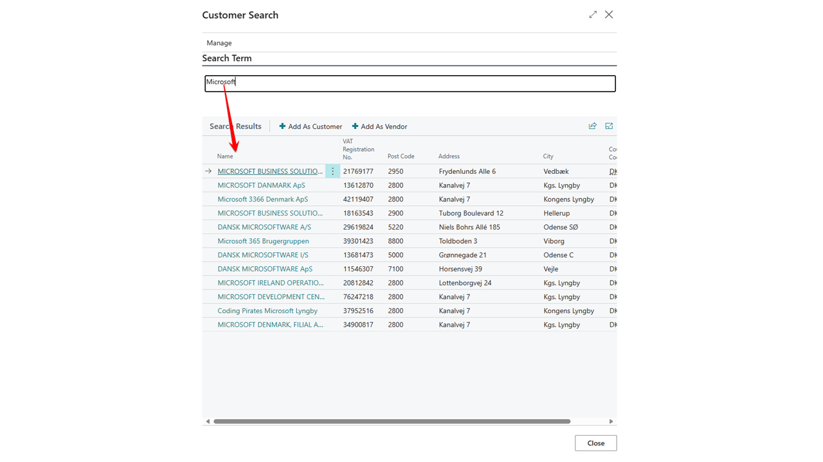823x462 pixels.
Task: Click the horizontal scrollbar thumb below the results
Action: 392,422
